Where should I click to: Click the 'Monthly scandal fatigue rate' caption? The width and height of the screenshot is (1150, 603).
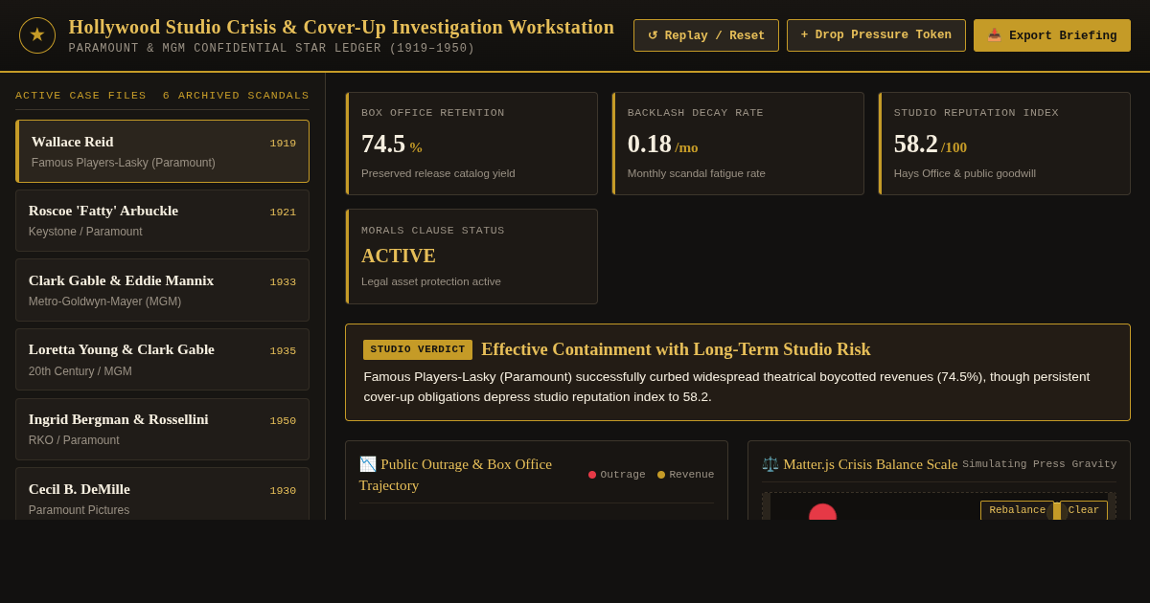point(697,173)
